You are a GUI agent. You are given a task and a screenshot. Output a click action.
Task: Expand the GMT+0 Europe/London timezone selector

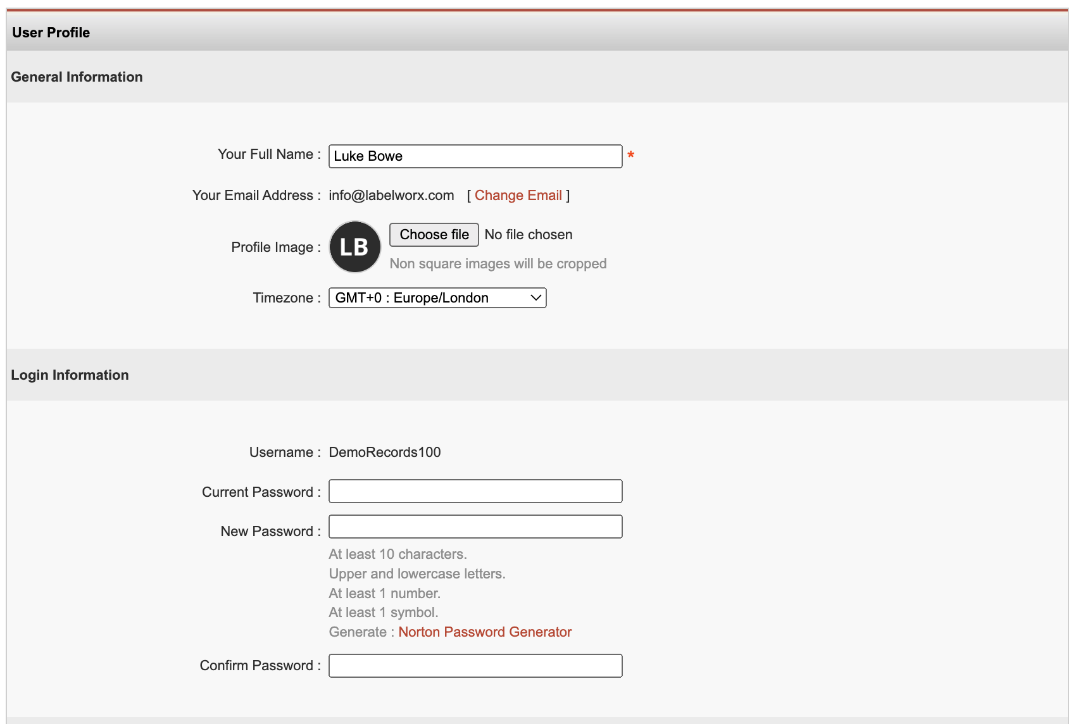click(x=437, y=297)
